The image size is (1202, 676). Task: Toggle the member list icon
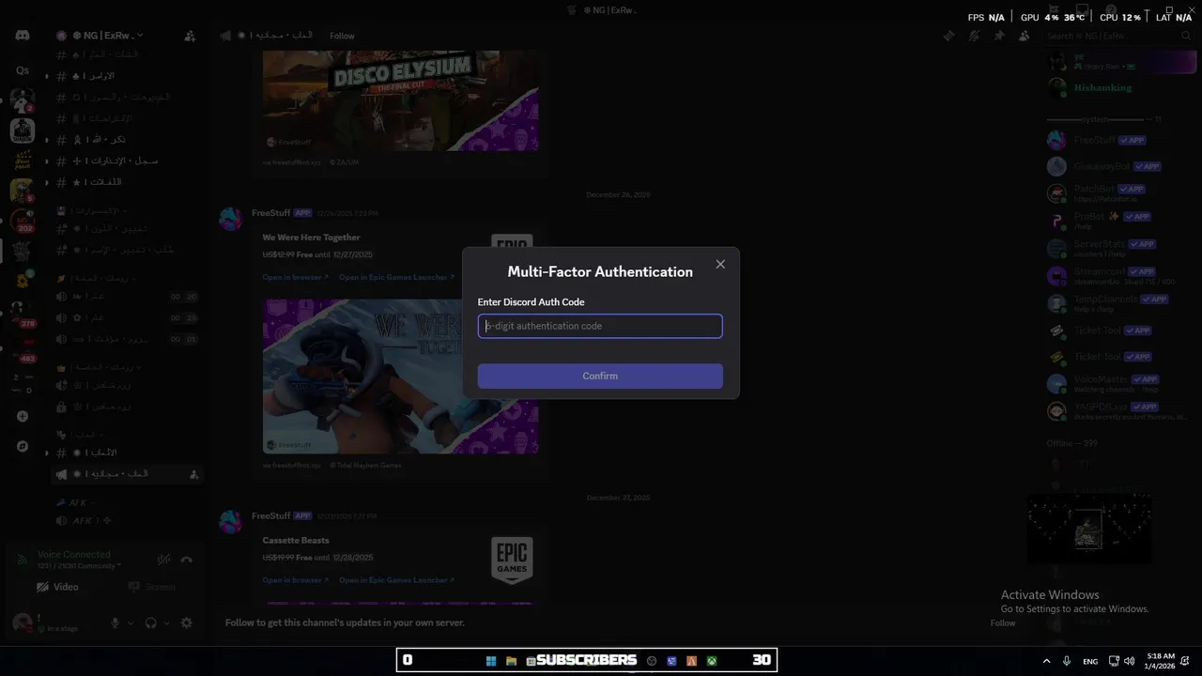(x=1024, y=36)
